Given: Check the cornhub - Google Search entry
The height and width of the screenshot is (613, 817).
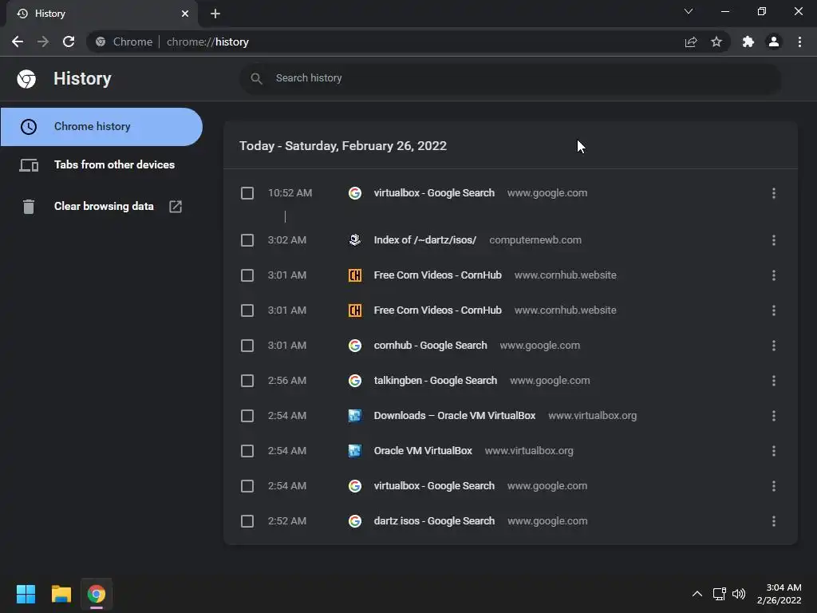Looking at the screenshot, I should pos(247,346).
